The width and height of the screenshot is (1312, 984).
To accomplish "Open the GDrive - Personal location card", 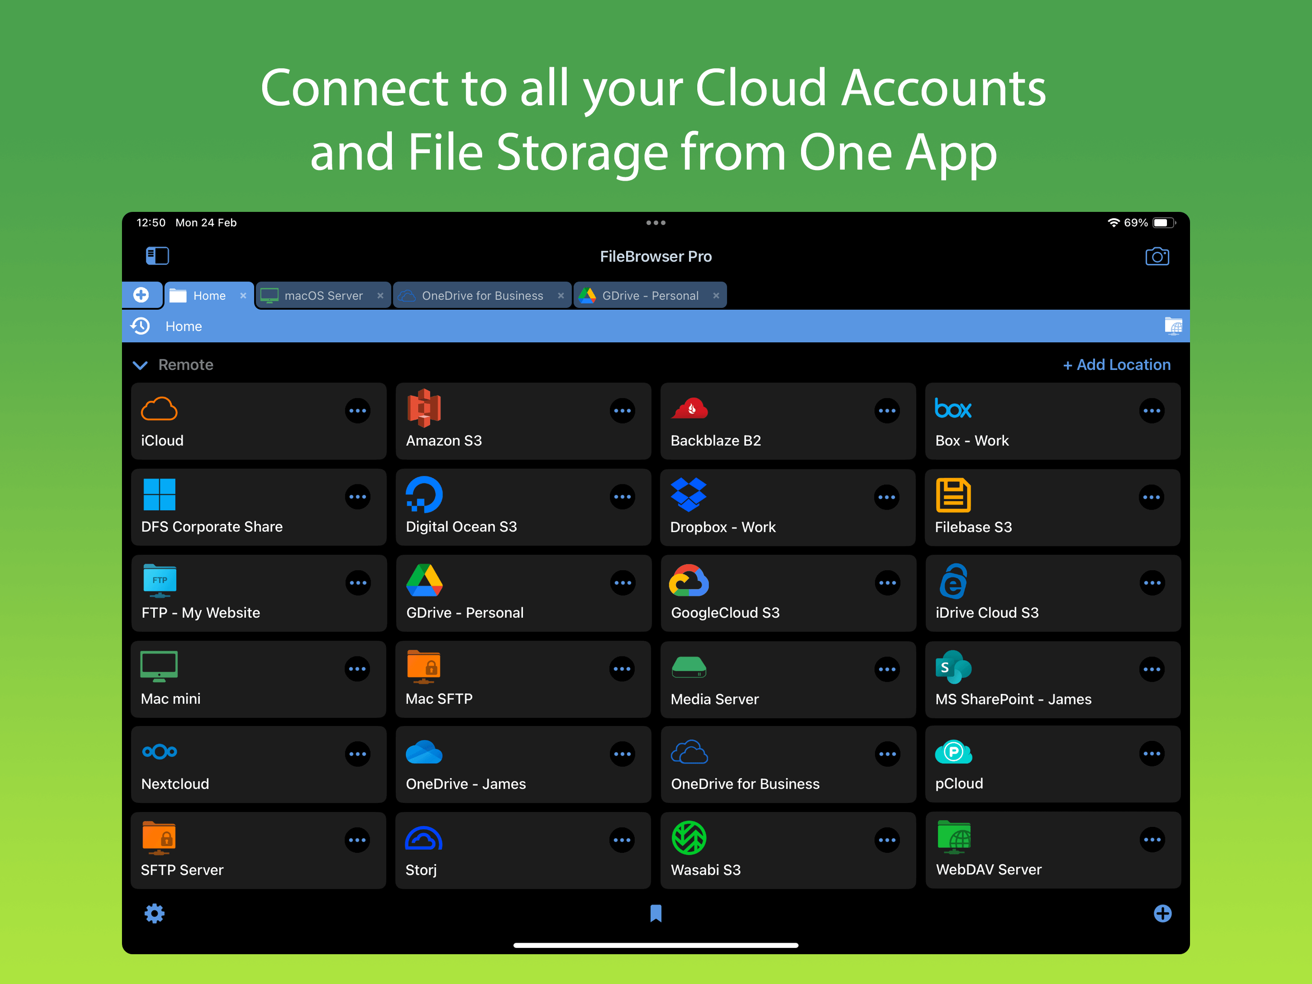I will pyautogui.click(x=524, y=593).
